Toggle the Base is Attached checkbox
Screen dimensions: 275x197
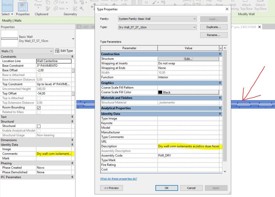click(39, 75)
